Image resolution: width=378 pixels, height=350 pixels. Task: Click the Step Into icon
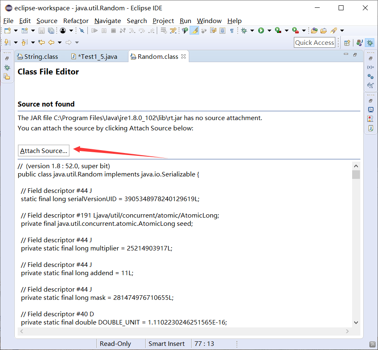[x=132, y=30]
